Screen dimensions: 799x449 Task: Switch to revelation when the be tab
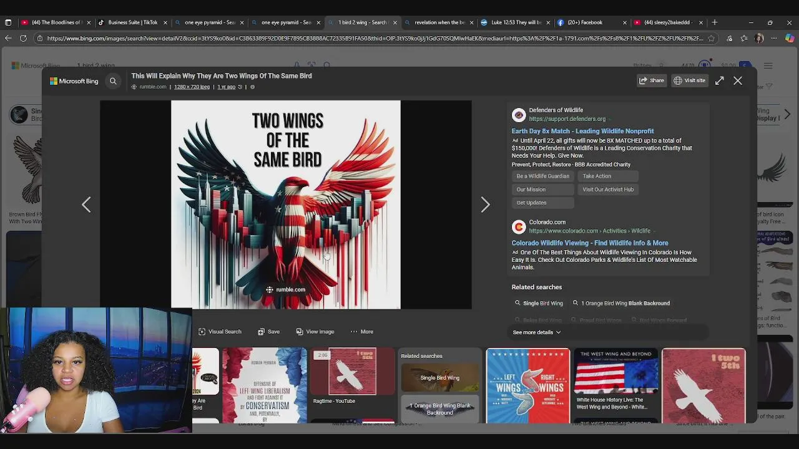[x=439, y=22]
